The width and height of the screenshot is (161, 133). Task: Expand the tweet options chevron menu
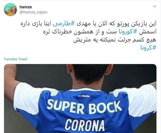pos(155,6)
